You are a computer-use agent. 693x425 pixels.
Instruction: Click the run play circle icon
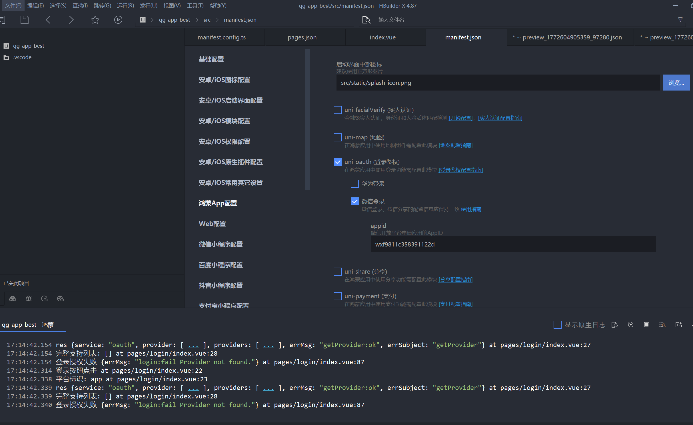(x=118, y=20)
